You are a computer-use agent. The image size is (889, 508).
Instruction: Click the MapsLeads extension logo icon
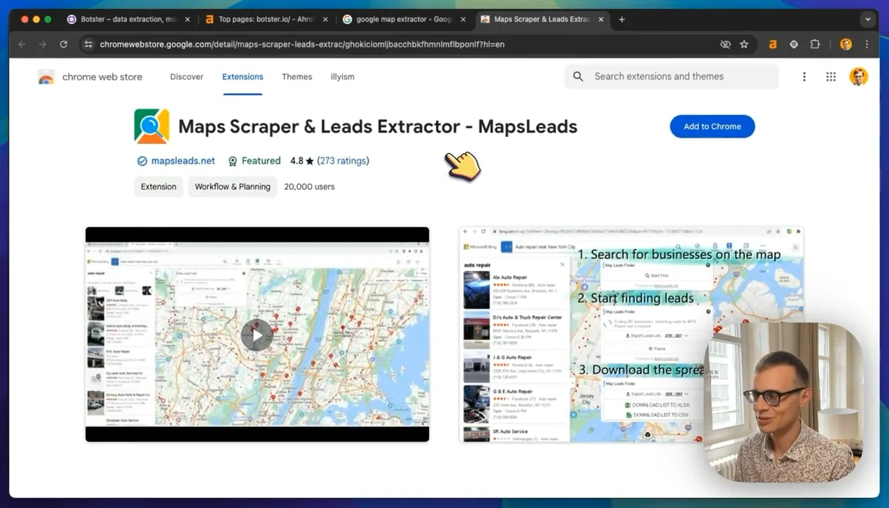(x=151, y=126)
